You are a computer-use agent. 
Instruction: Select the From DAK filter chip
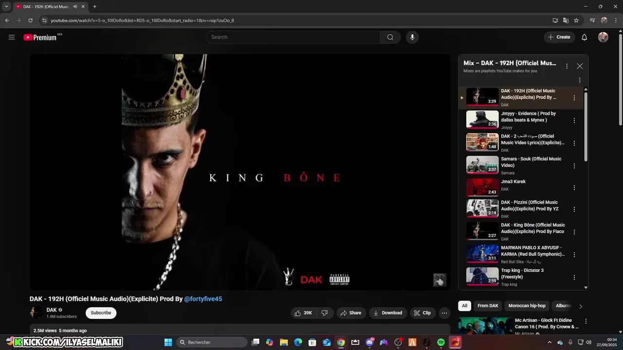coord(488,306)
